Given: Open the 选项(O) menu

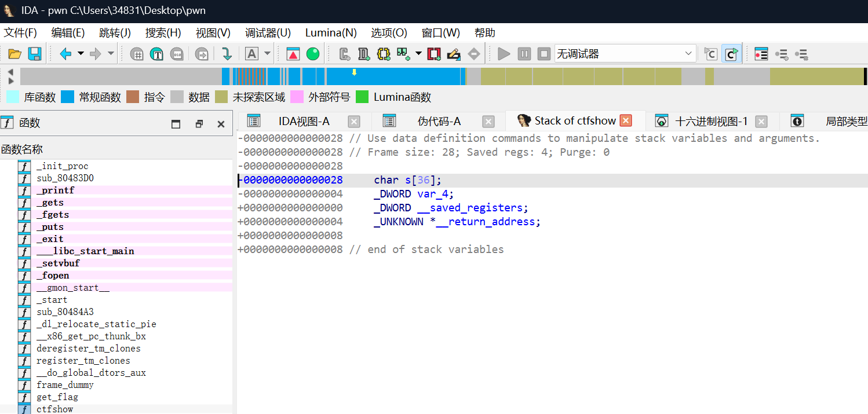Looking at the screenshot, I should pos(389,33).
